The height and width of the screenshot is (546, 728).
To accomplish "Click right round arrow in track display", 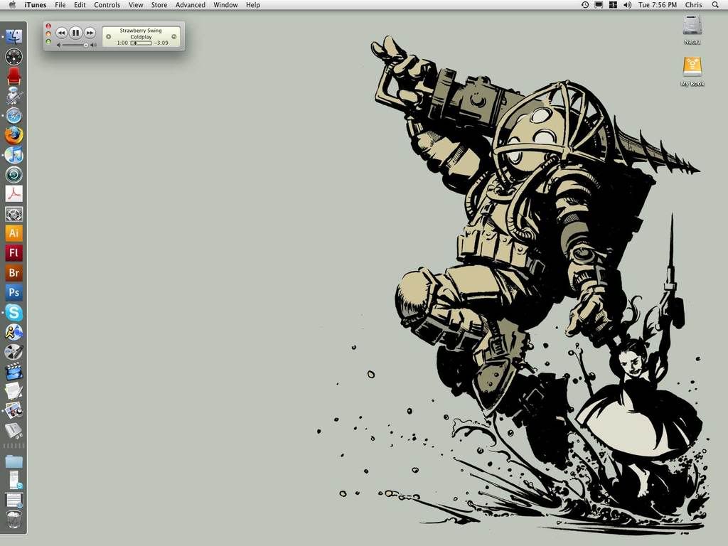I will pyautogui.click(x=174, y=37).
